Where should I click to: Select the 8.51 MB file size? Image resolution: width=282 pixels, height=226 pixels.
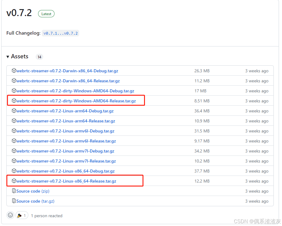[202, 101]
